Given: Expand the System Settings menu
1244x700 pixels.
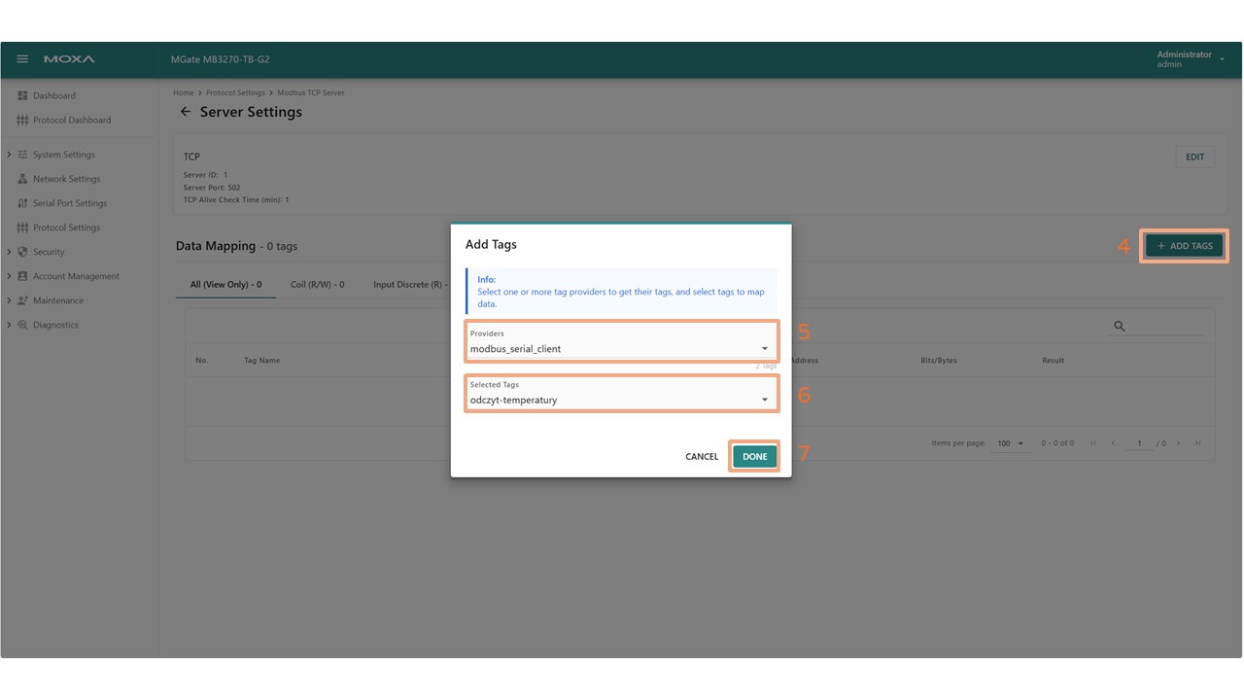Looking at the screenshot, I should coord(10,155).
